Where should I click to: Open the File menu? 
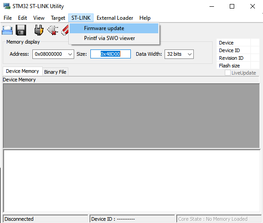click(8, 18)
